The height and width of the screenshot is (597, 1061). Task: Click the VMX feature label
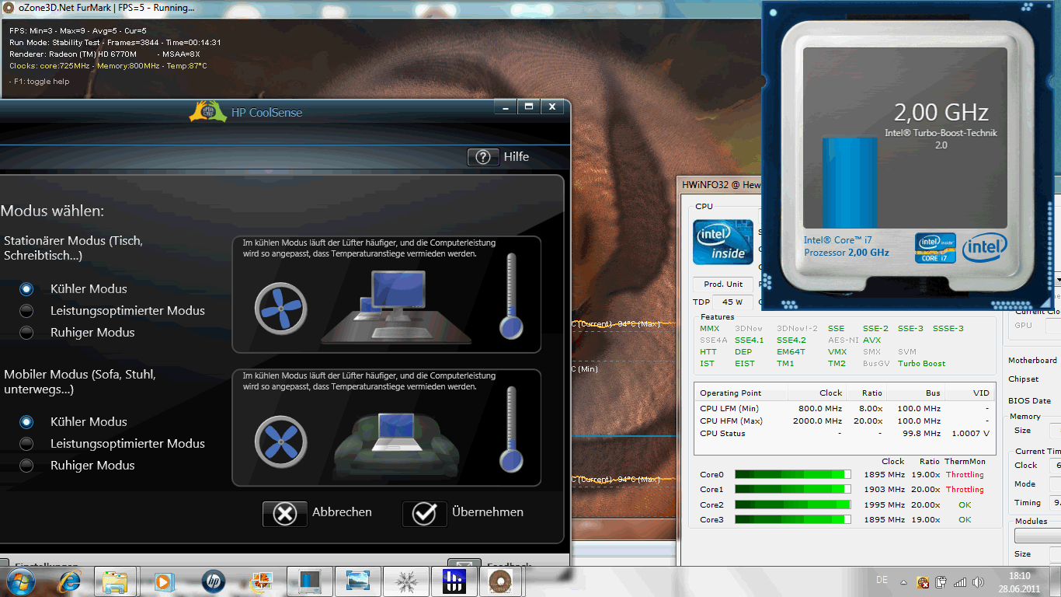(x=837, y=352)
